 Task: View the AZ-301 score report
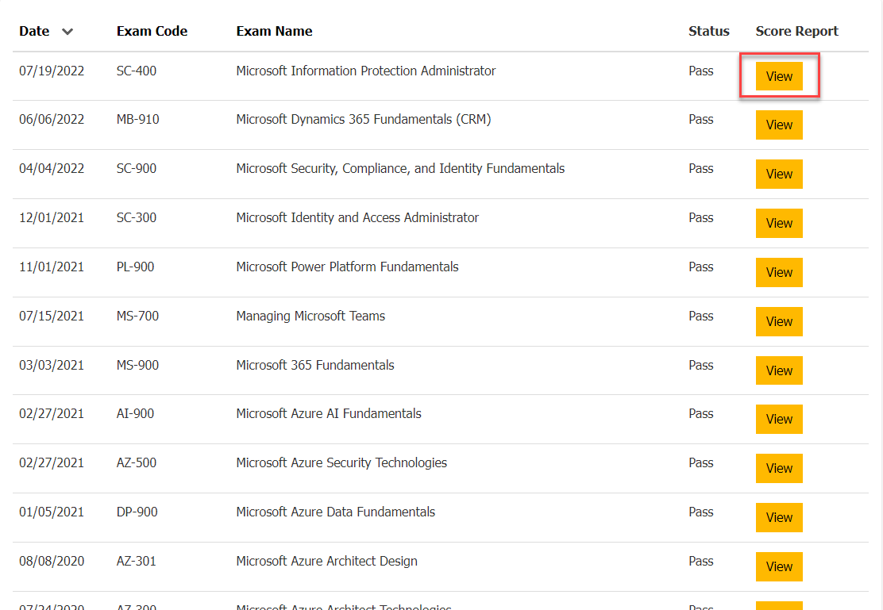(x=779, y=566)
